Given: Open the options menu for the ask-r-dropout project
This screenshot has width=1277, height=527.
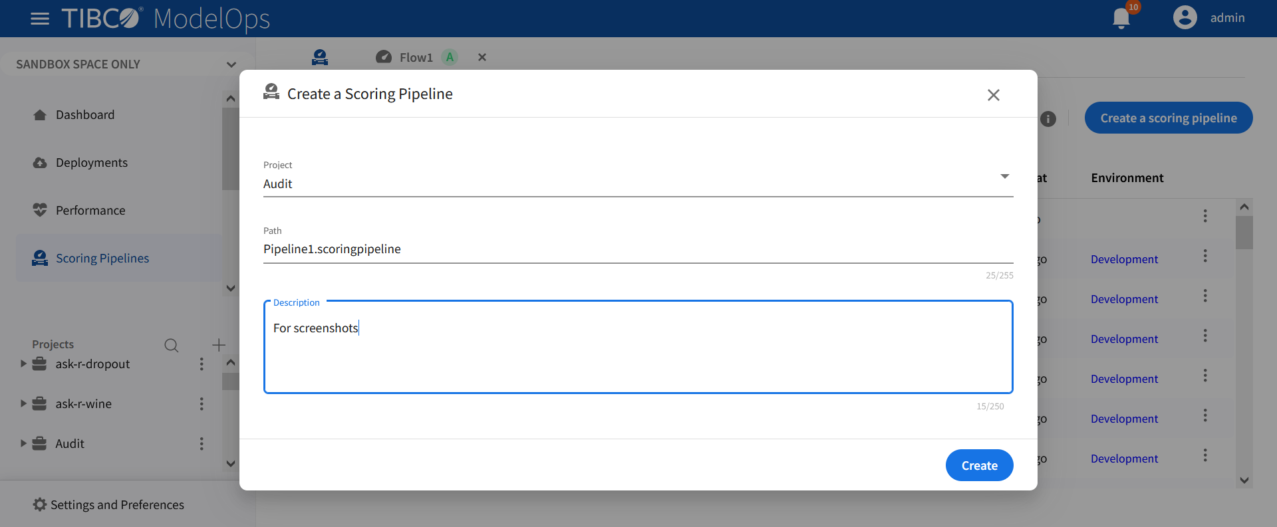Looking at the screenshot, I should click(202, 364).
